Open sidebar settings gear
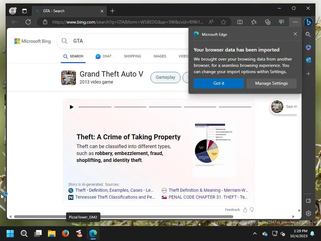This screenshot has width=321, height=241. [x=308, y=213]
